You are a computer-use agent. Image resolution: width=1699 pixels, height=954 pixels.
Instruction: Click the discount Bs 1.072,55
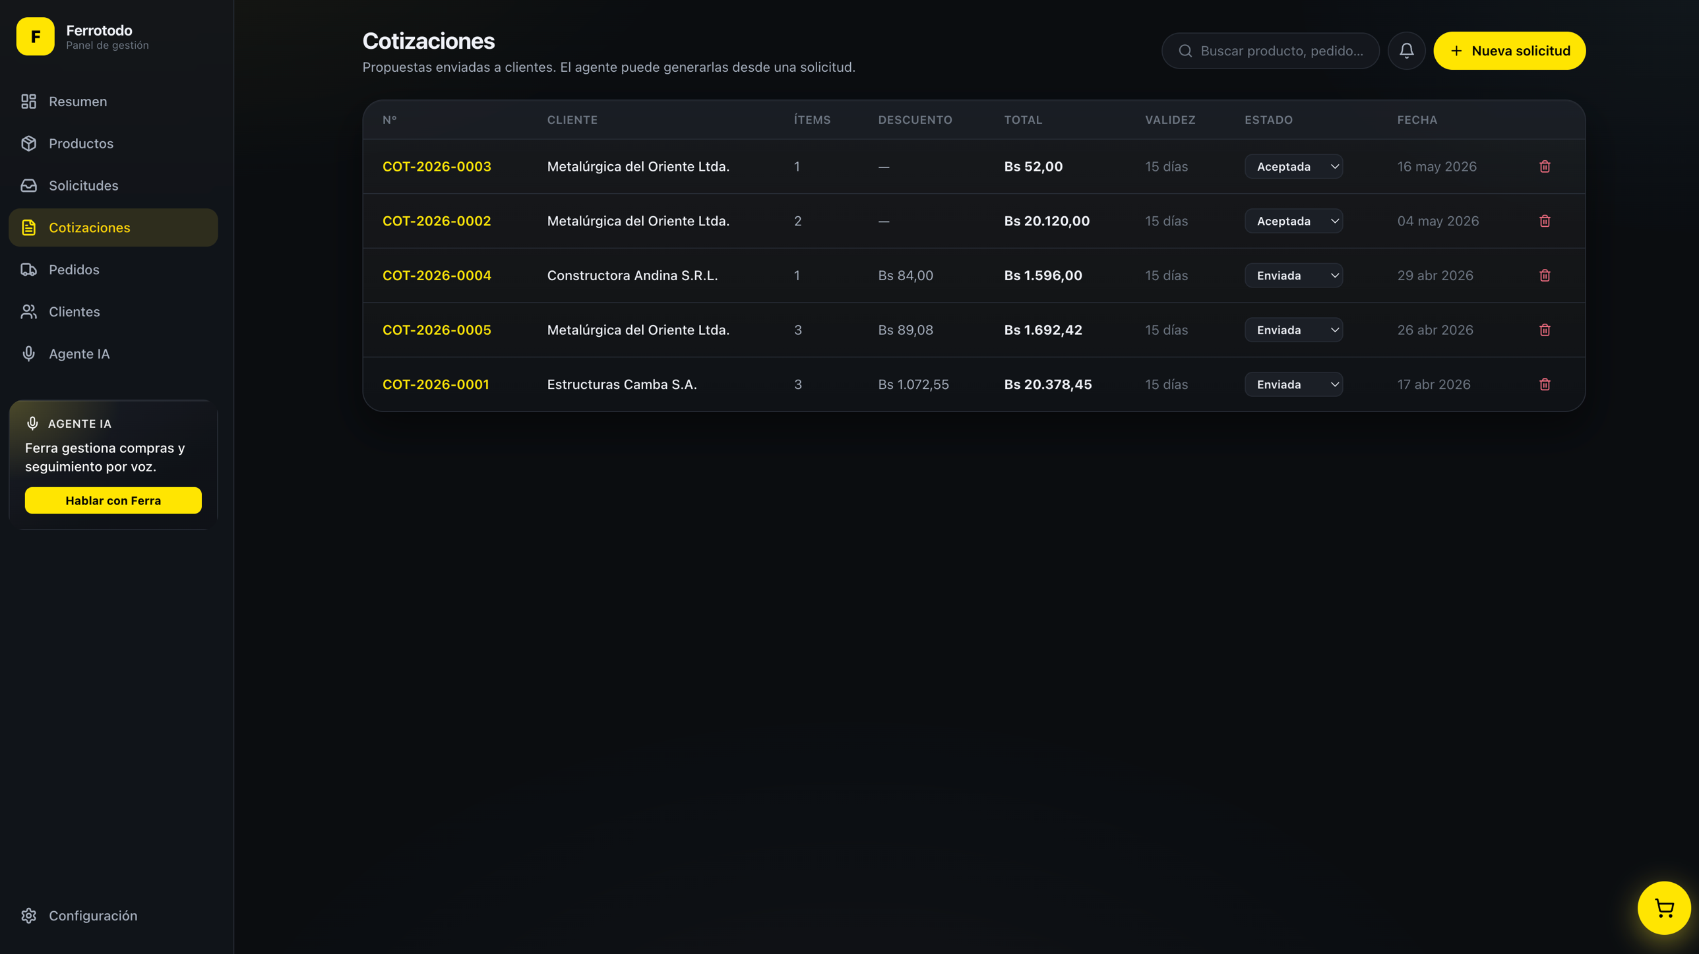(913, 384)
